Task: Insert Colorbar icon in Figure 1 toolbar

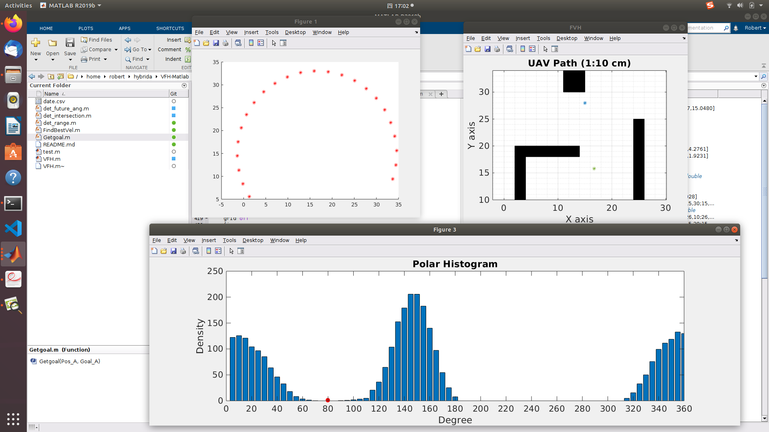Action: [x=251, y=43]
